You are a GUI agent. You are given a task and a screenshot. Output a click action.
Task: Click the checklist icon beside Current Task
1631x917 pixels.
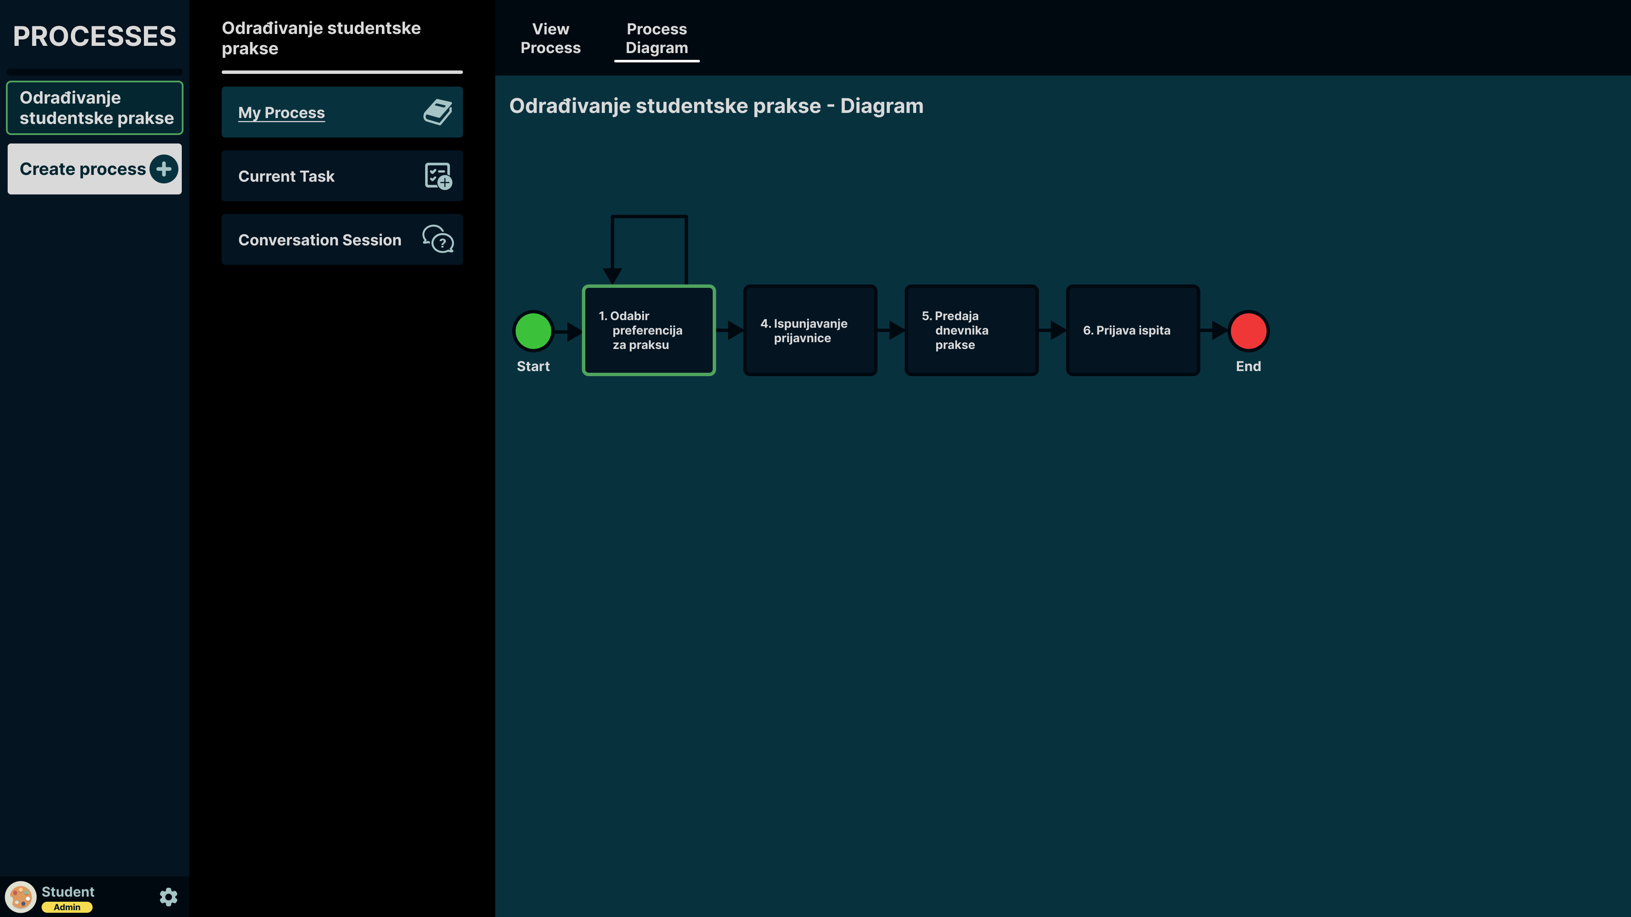437,176
